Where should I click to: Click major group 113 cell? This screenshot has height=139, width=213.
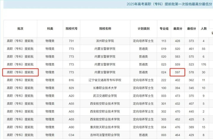[x=164, y=41]
